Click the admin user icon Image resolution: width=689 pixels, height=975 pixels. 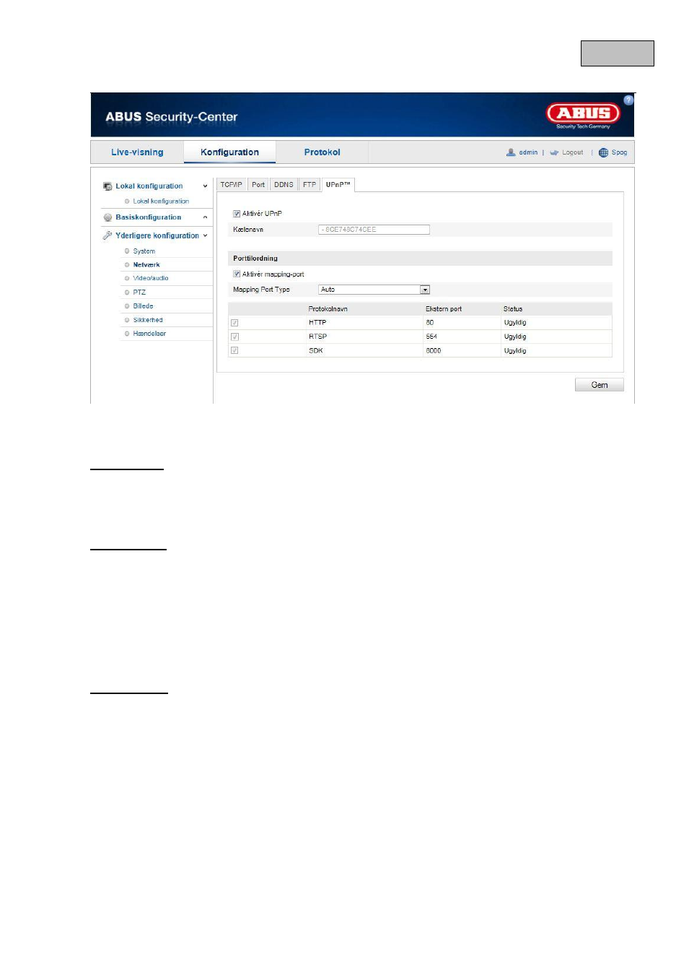[x=511, y=152]
